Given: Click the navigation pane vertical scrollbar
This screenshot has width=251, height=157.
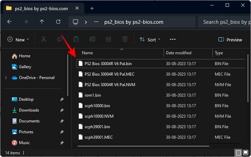Looking at the screenshot, I should 68,75.
